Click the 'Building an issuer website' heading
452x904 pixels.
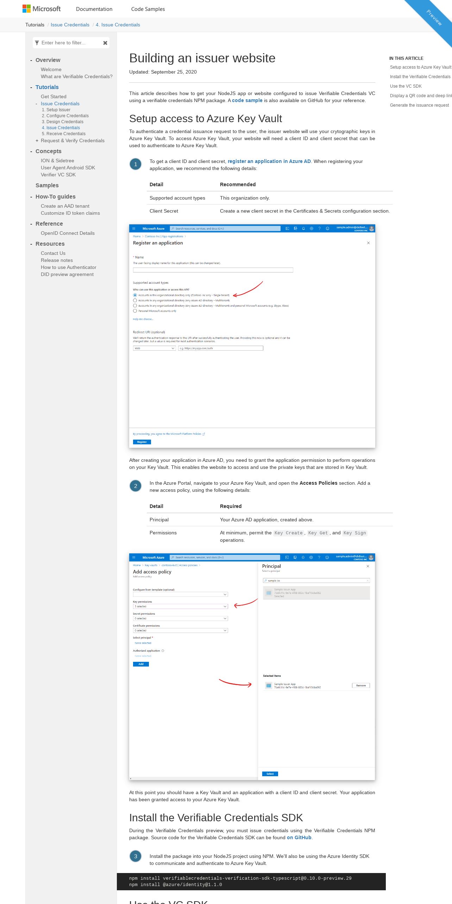pyautogui.click(x=202, y=58)
